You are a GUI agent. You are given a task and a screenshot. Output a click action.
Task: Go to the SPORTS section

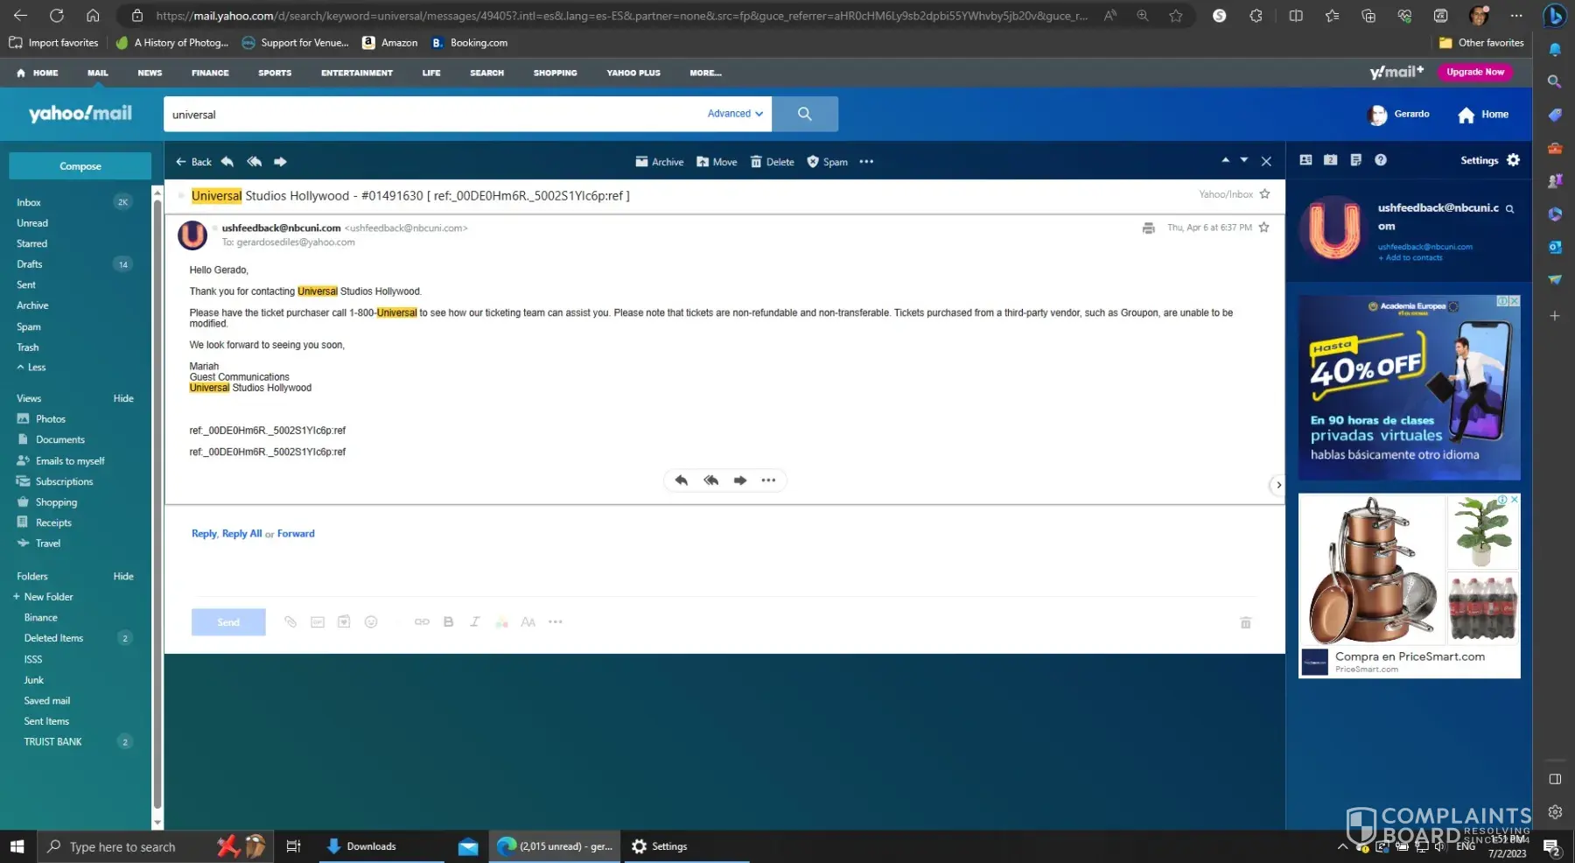click(275, 74)
